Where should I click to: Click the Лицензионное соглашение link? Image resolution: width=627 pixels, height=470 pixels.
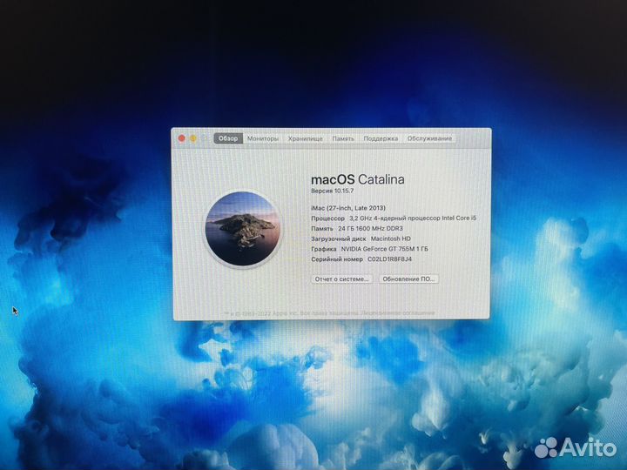(x=398, y=313)
